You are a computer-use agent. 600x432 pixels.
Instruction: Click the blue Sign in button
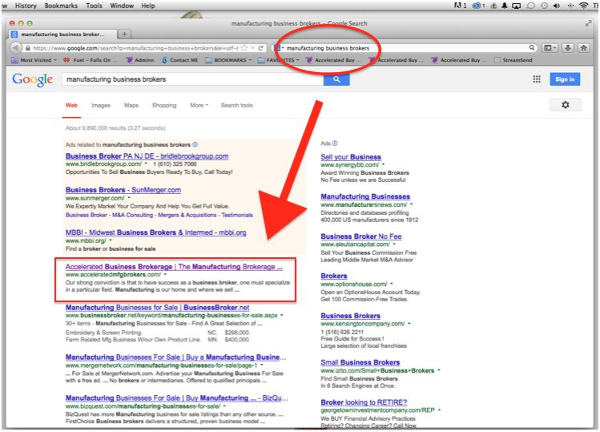click(565, 79)
